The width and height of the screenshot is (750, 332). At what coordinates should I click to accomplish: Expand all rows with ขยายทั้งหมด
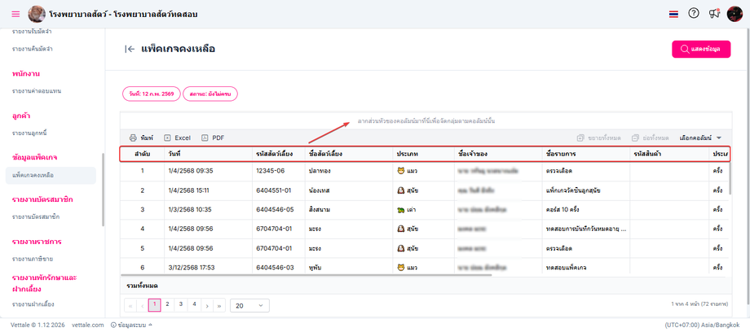pos(599,138)
